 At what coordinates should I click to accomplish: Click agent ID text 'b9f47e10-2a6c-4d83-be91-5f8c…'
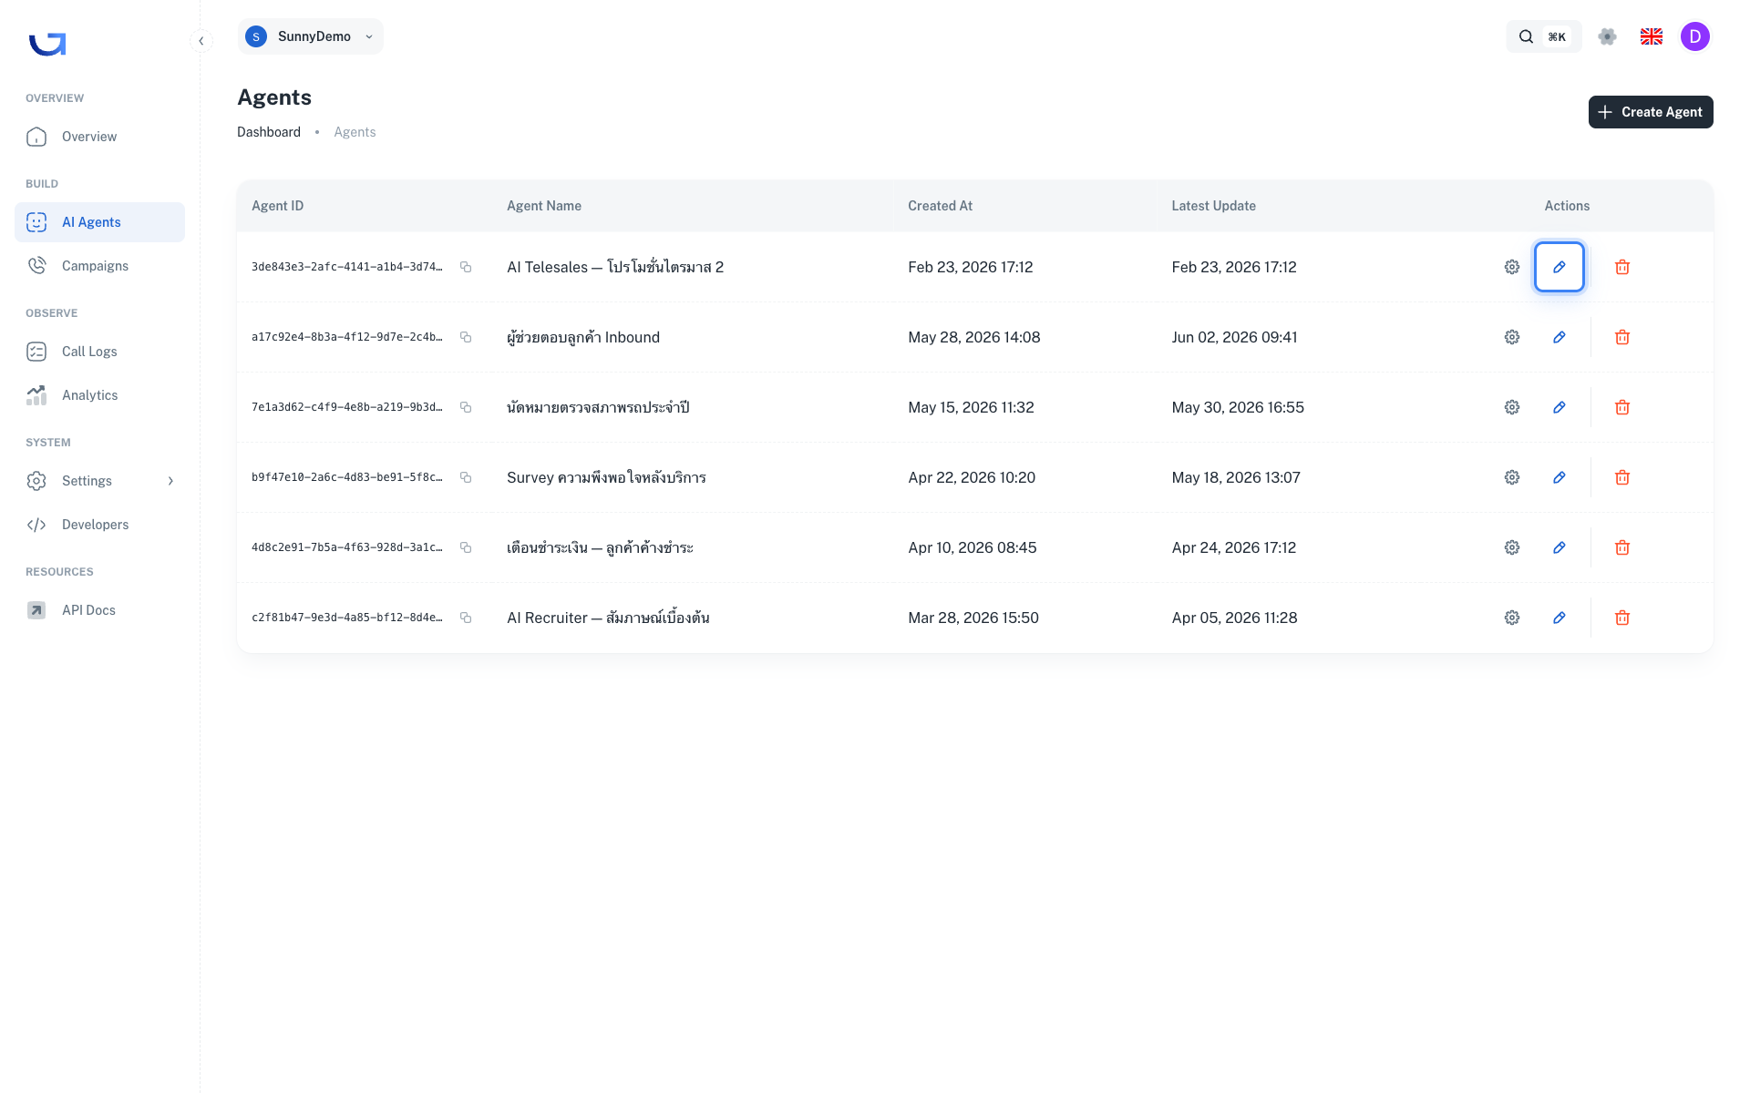[x=347, y=477]
